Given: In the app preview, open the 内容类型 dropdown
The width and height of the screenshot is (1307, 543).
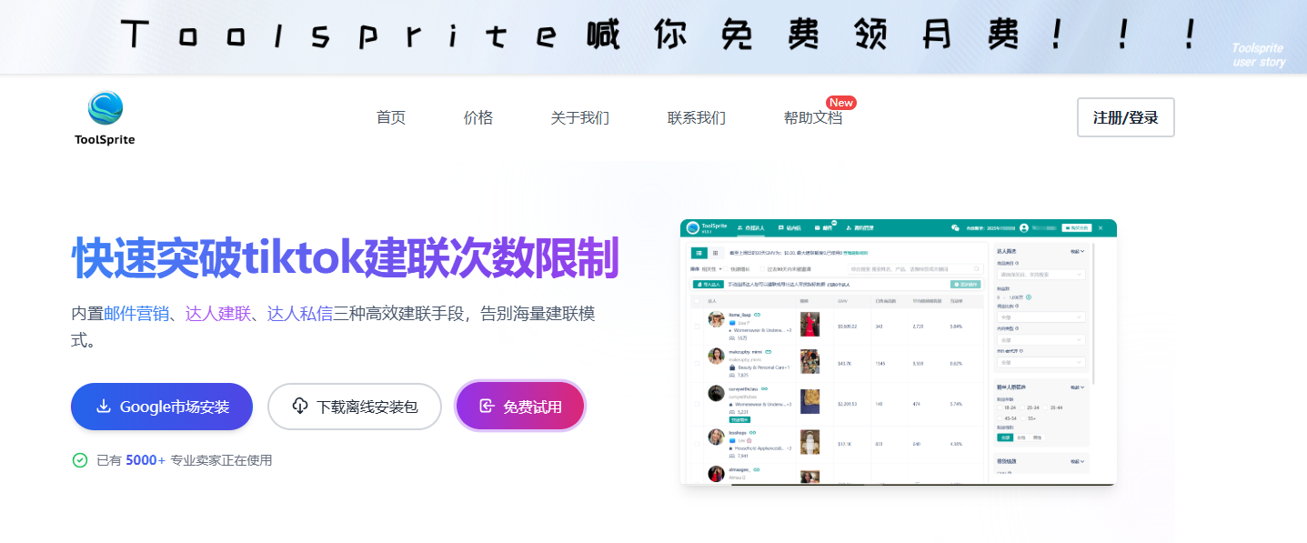Looking at the screenshot, I should pos(1041,340).
